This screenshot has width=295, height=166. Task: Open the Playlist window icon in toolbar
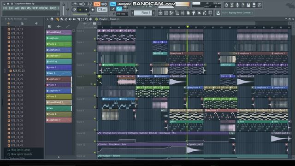pyautogui.click(x=160, y=13)
